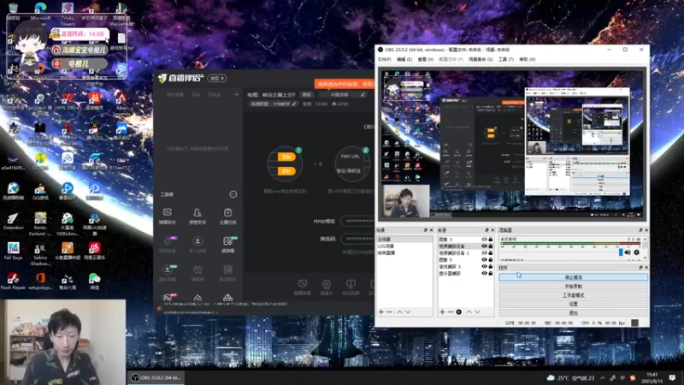Image resolution: width=684 pixels, height=385 pixels.
Task: Click the 直播弹幕 icon in 直播伴侣 bottom bar
Action: click(x=302, y=287)
